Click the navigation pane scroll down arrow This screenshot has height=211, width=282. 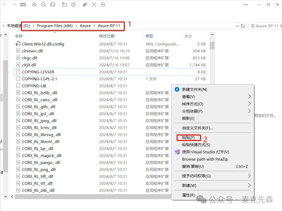click(6, 197)
